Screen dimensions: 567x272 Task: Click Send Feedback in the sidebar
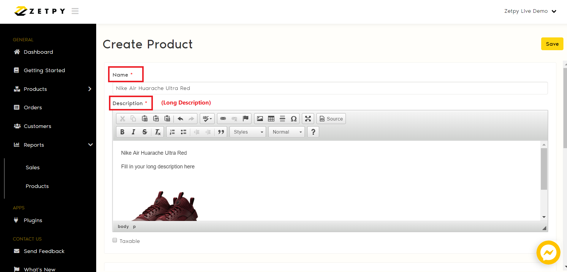[44, 251]
